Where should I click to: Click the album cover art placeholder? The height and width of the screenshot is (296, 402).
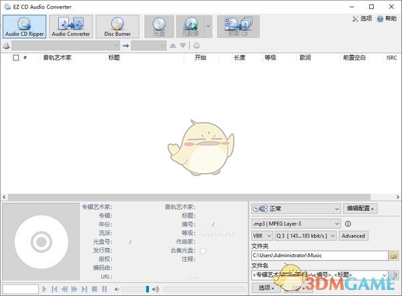pos(42,242)
